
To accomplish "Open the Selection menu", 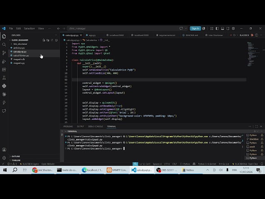I will (x=29, y=29).
